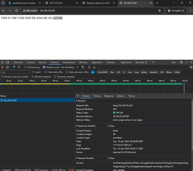
Task: Toggle the network filter funnel icon
Action: pos(14,67)
